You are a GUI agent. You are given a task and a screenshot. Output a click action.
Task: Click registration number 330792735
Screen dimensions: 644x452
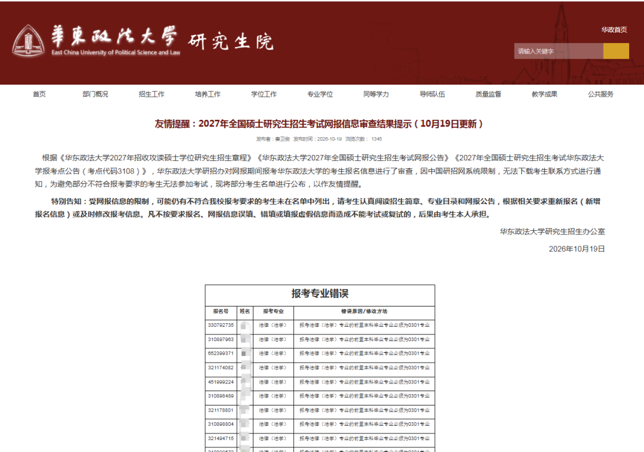(221, 325)
